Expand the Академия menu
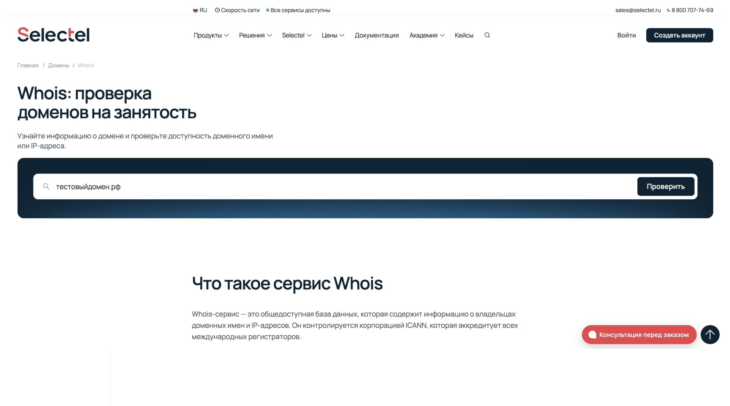 pyautogui.click(x=427, y=35)
